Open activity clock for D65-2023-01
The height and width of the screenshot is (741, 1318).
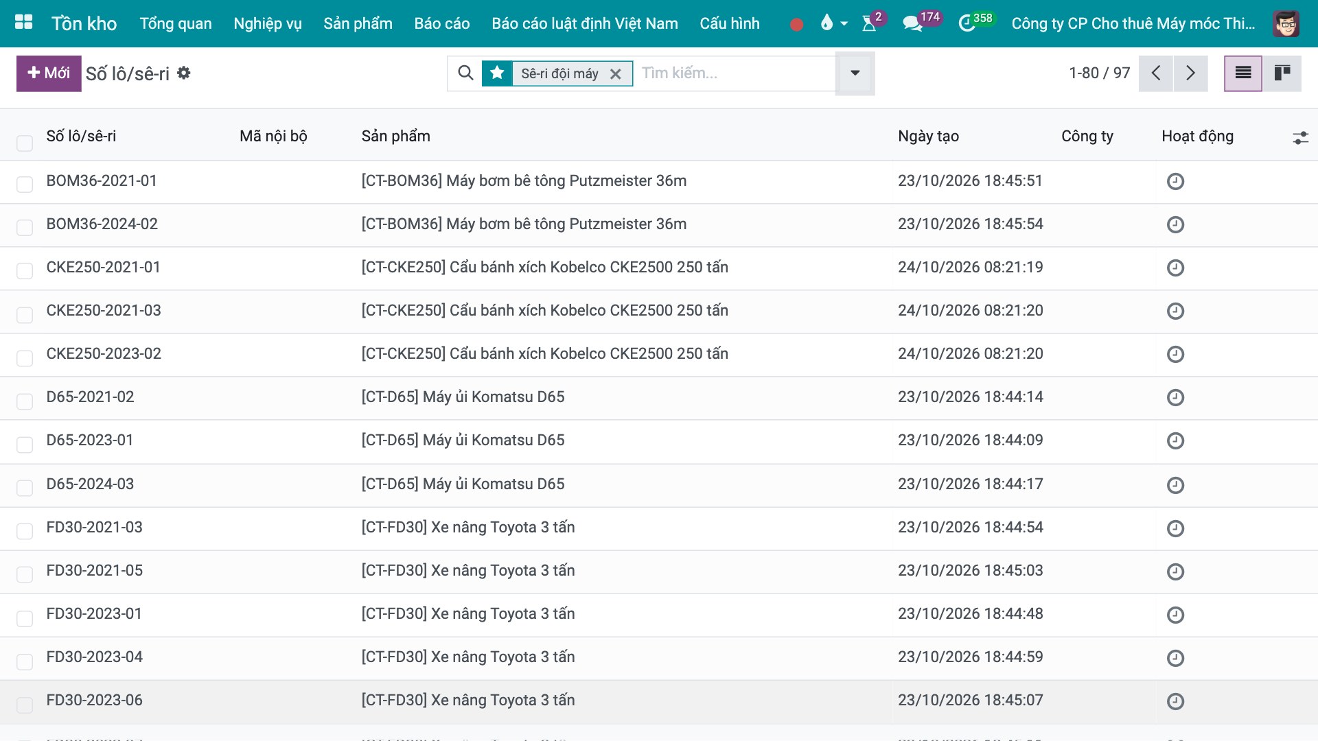(x=1175, y=440)
